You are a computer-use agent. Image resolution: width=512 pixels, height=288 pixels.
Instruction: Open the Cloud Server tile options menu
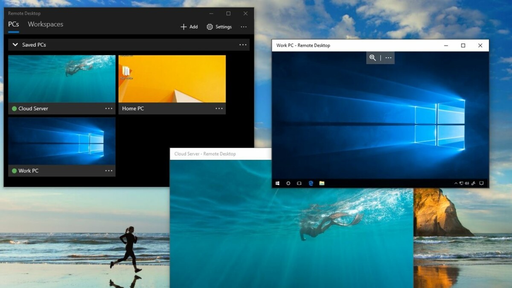(109, 109)
